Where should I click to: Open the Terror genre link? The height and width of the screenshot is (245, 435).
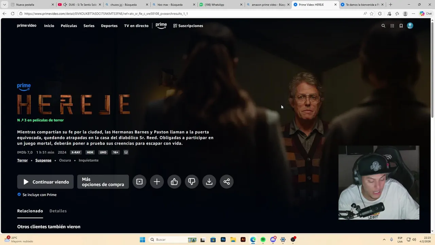click(x=22, y=160)
